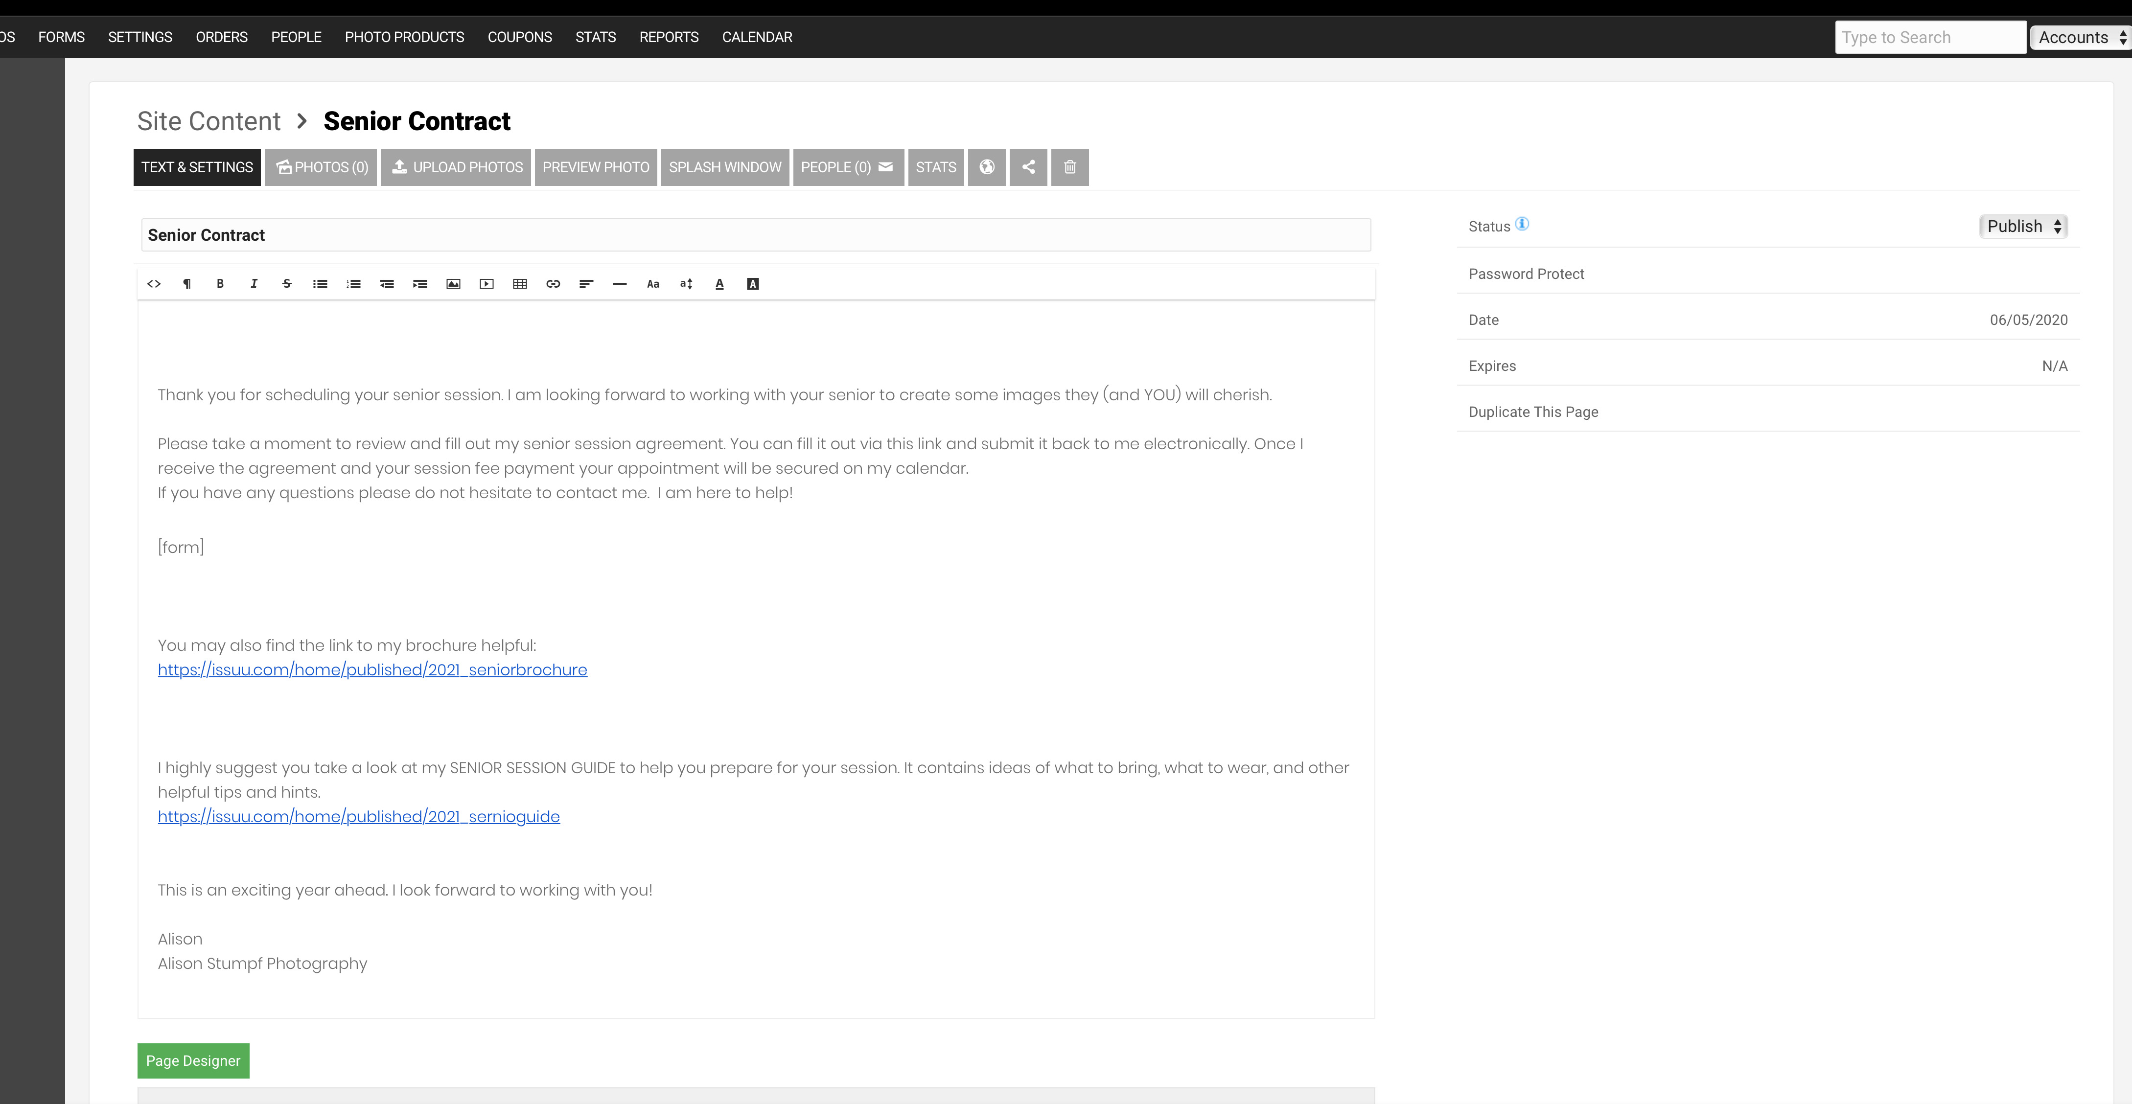The image size is (2132, 1104).
Task: Insert unordered bullet list
Action: coord(320,284)
